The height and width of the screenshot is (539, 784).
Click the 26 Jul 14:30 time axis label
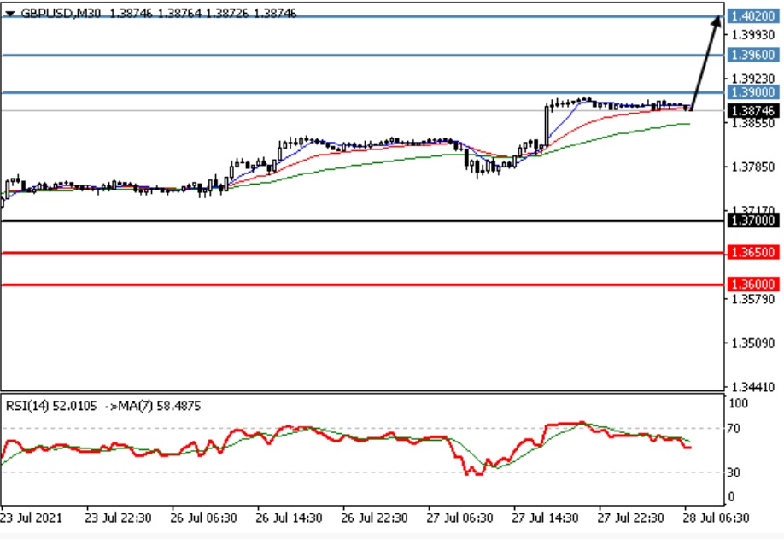289,518
